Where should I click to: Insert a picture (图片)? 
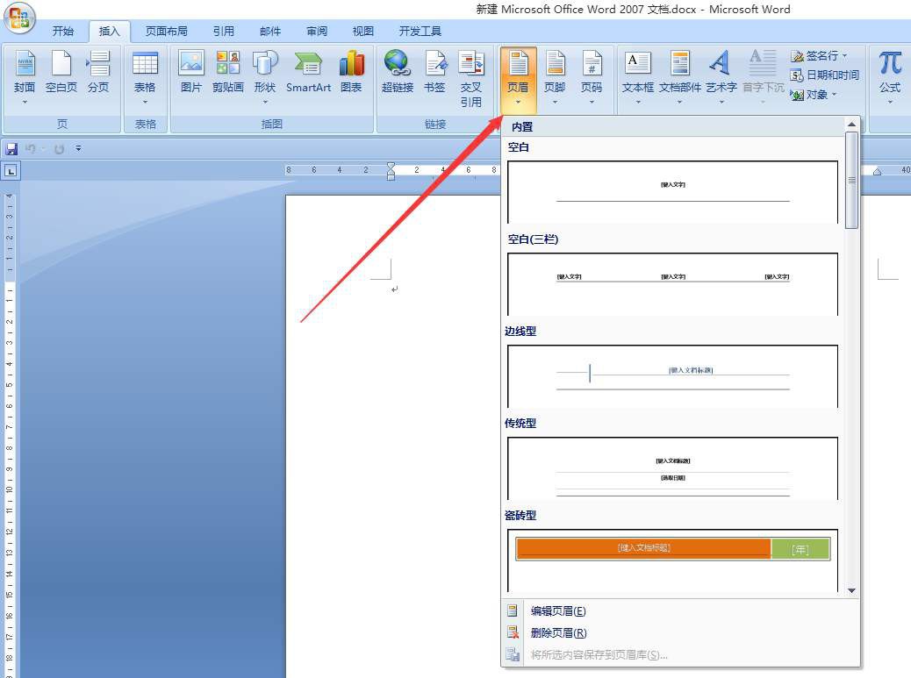click(x=191, y=73)
